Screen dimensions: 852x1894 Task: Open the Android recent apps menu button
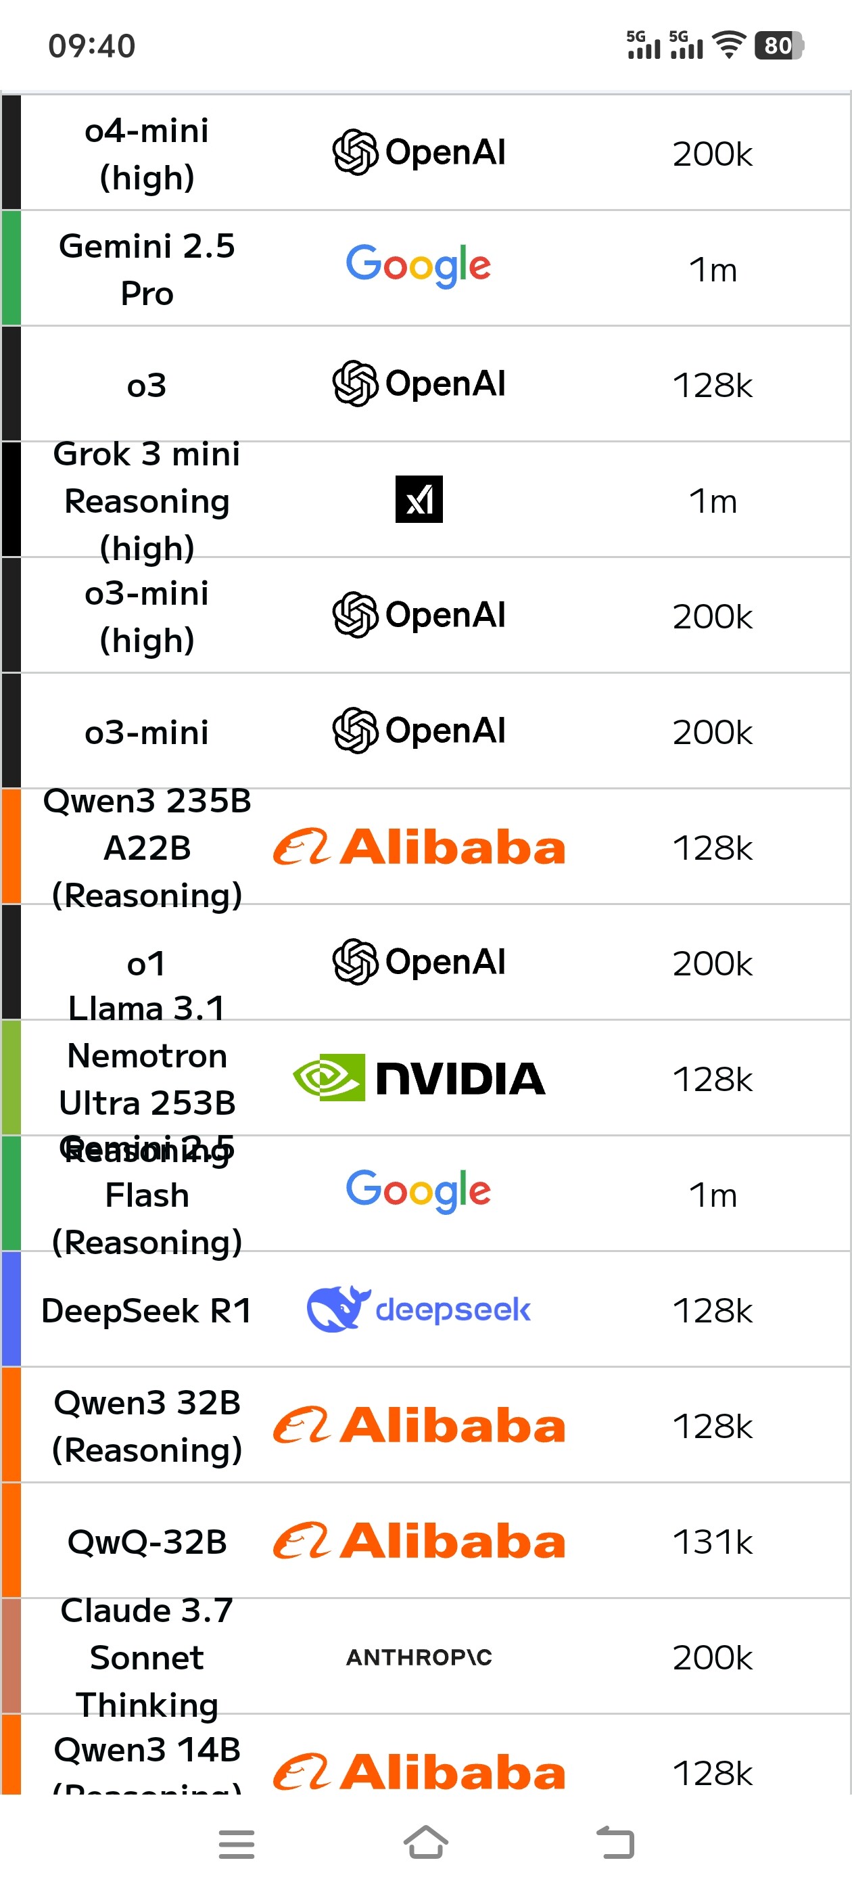tap(237, 1844)
